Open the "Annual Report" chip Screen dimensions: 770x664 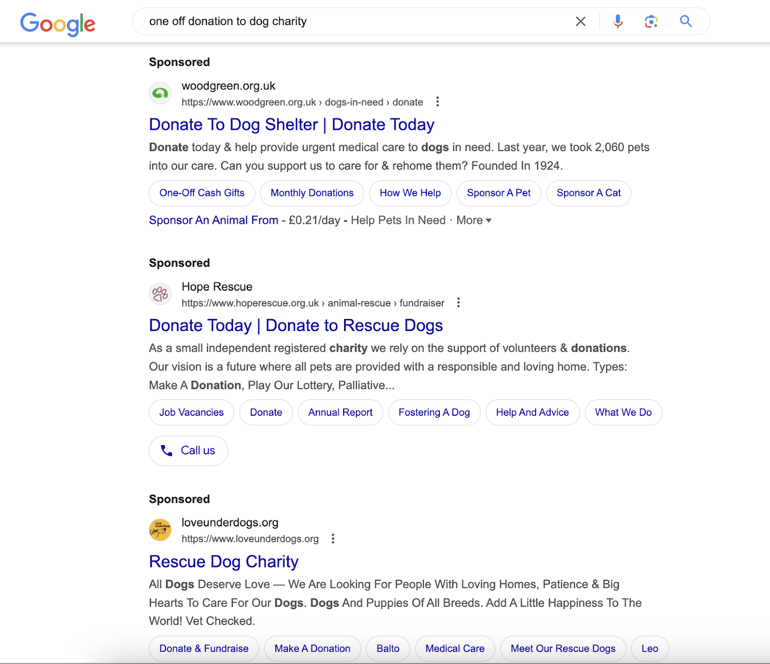[340, 412]
